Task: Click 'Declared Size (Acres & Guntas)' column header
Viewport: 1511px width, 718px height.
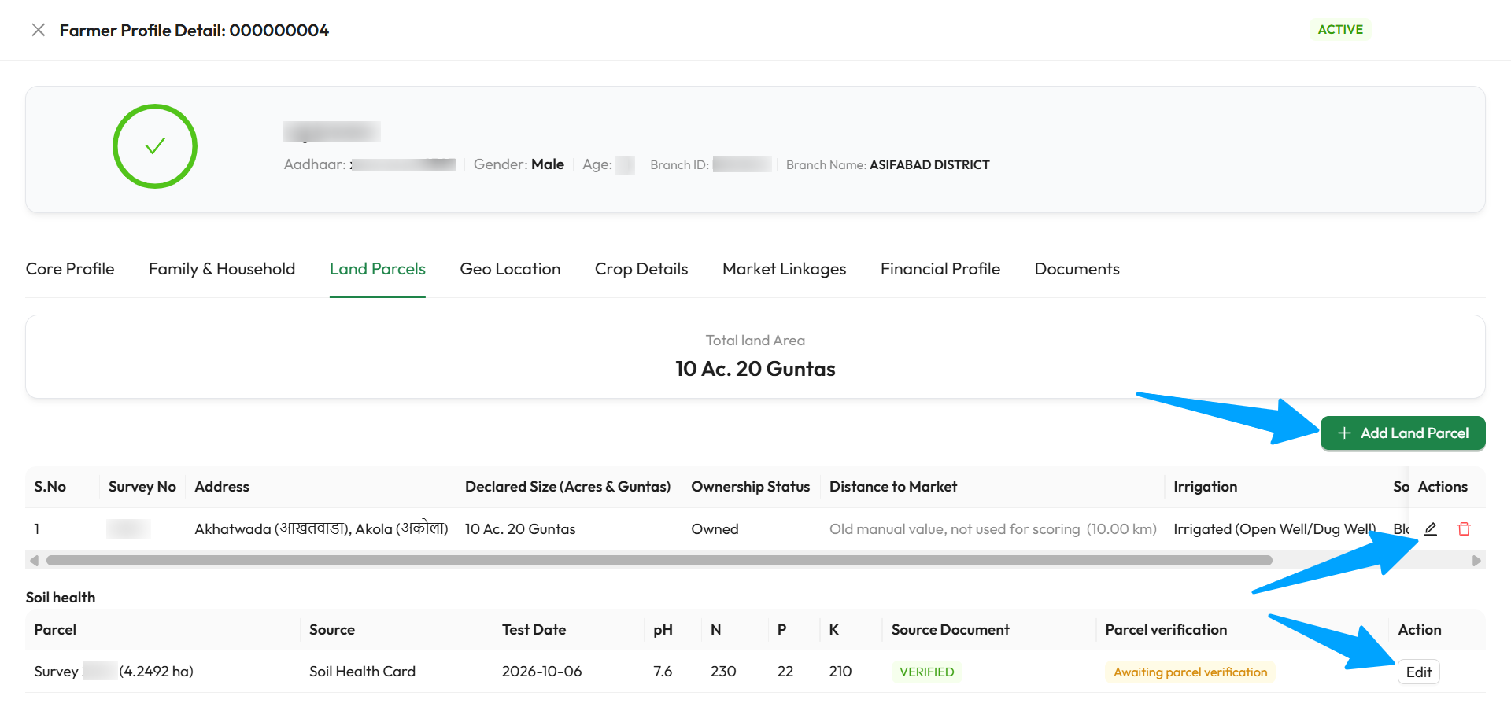Action: click(x=567, y=487)
